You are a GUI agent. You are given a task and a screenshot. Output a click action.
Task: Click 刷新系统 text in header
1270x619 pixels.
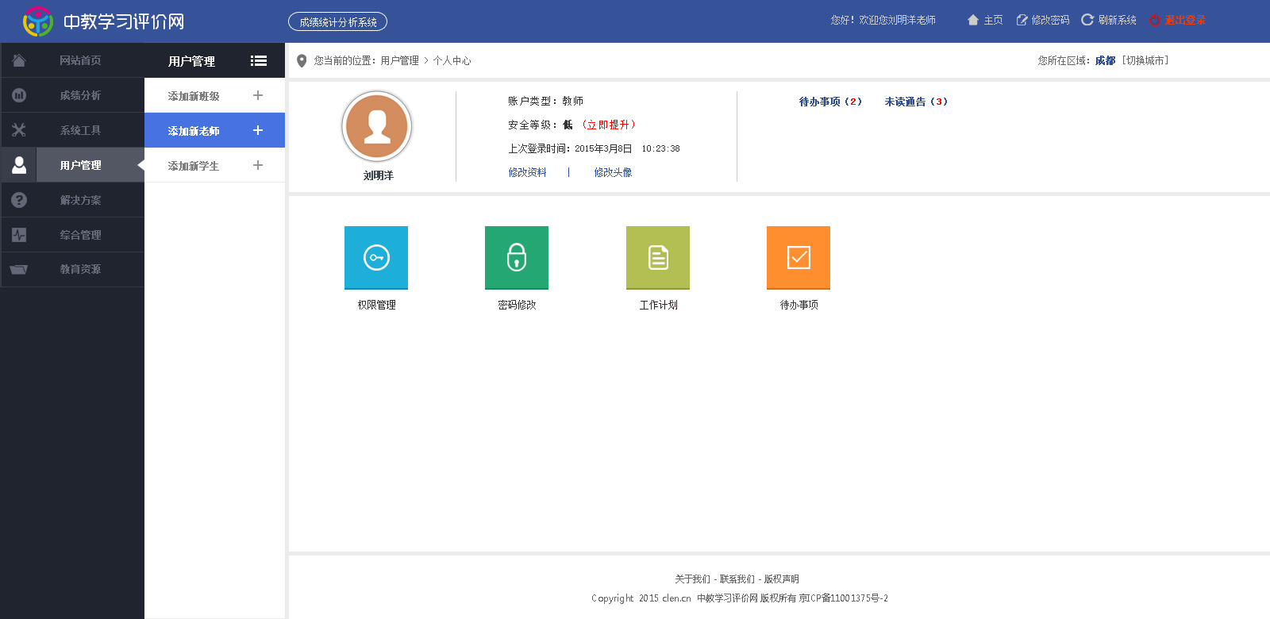coord(1118,20)
